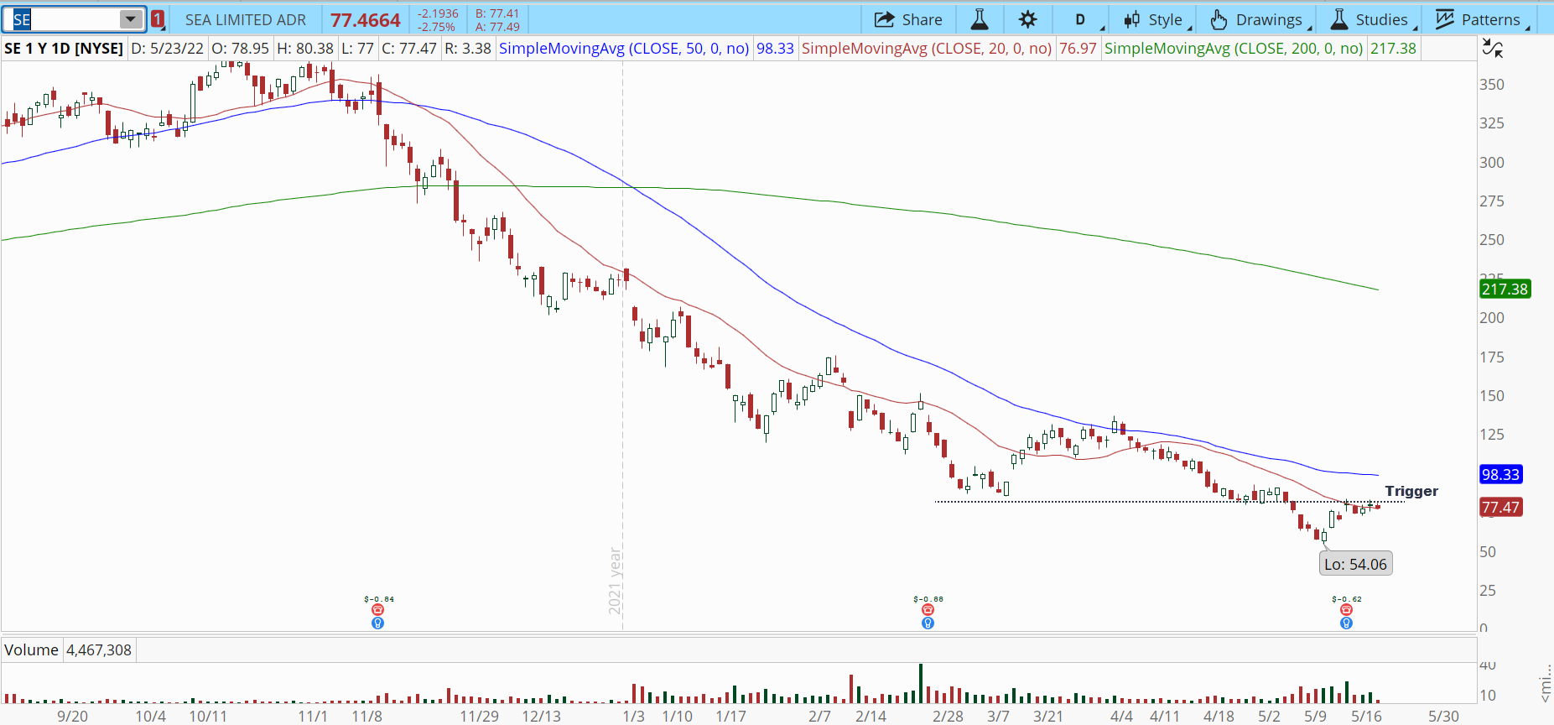Click the green 217.38 bubble on the price axis
The image size is (1554, 725).
pos(1505,289)
